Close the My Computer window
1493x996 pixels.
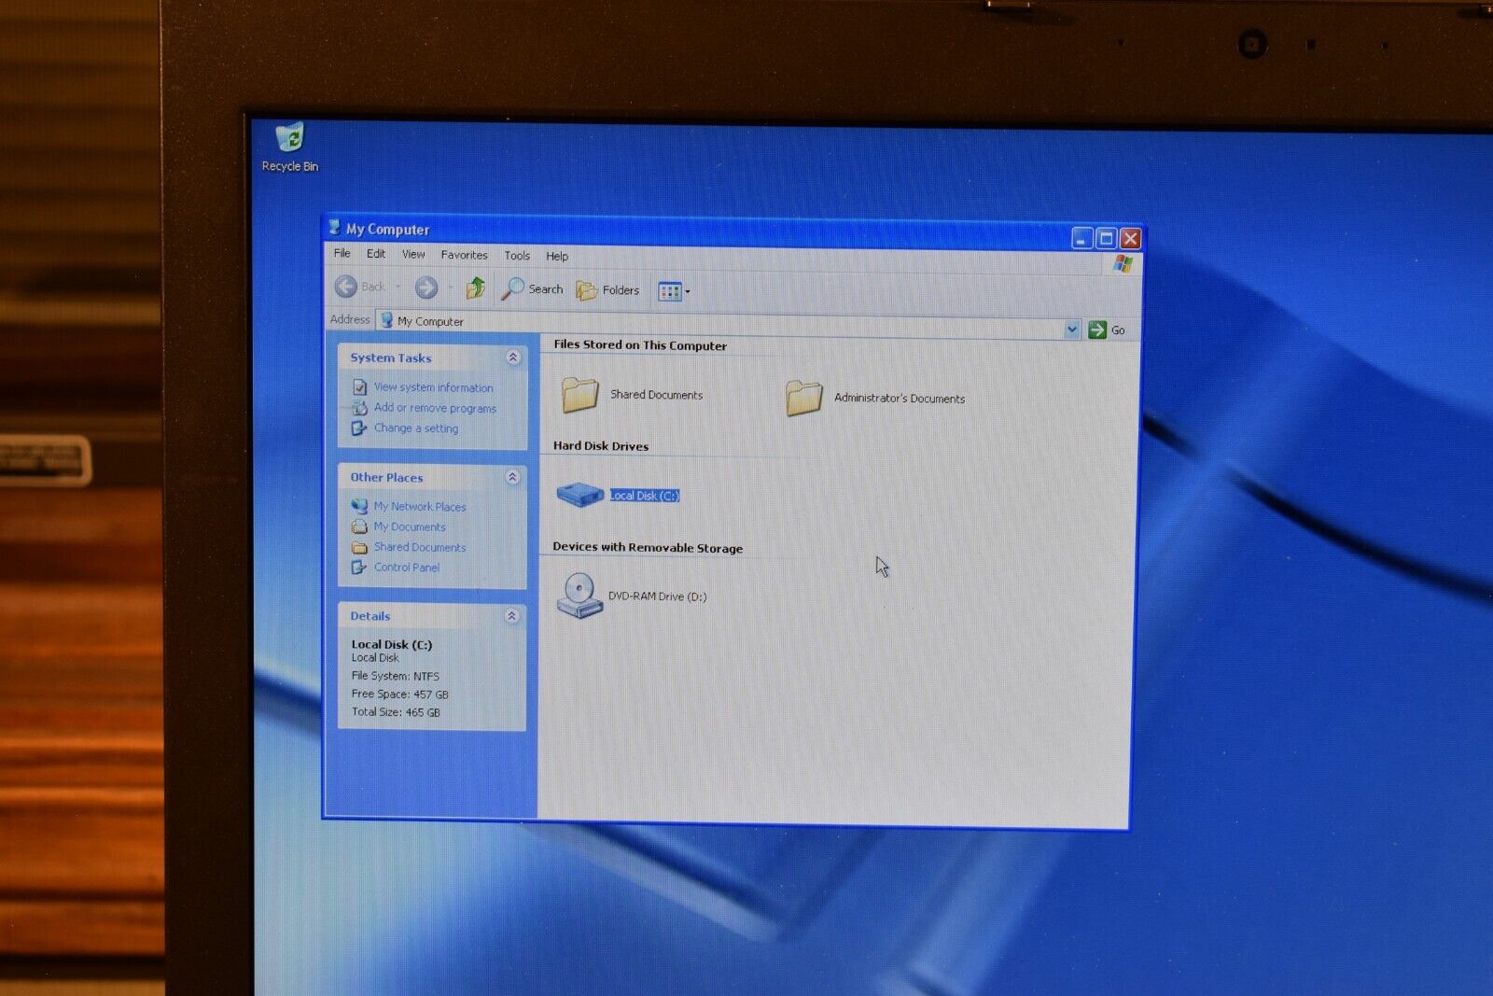1130,240
